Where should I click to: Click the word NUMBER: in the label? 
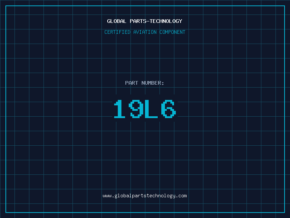point(153,83)
